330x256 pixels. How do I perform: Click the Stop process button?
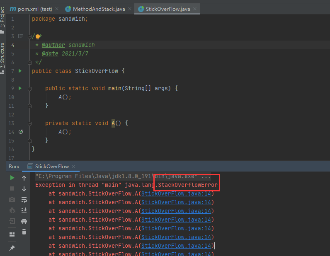click(12, 188)
